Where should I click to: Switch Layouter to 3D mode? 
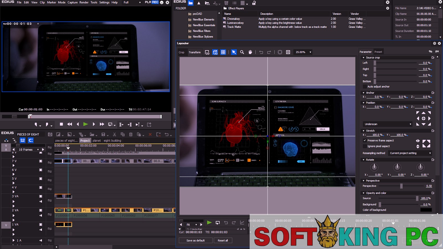[x=215, y=52]
